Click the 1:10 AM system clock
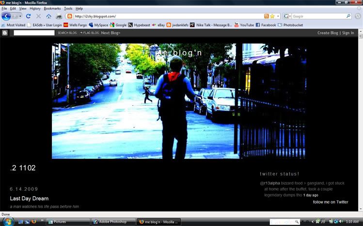Viewport: 363px width, 226px height. [x=352, y=222]
